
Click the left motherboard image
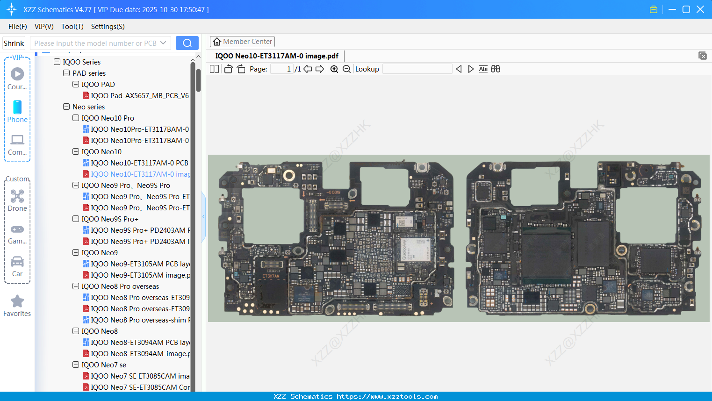pyautogui.click(x=336, y=238)
